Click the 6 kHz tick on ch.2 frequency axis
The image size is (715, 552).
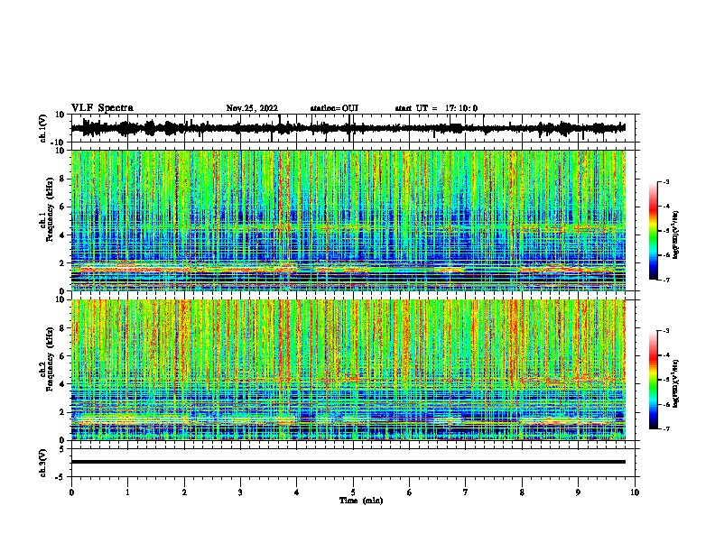[63, 356]
